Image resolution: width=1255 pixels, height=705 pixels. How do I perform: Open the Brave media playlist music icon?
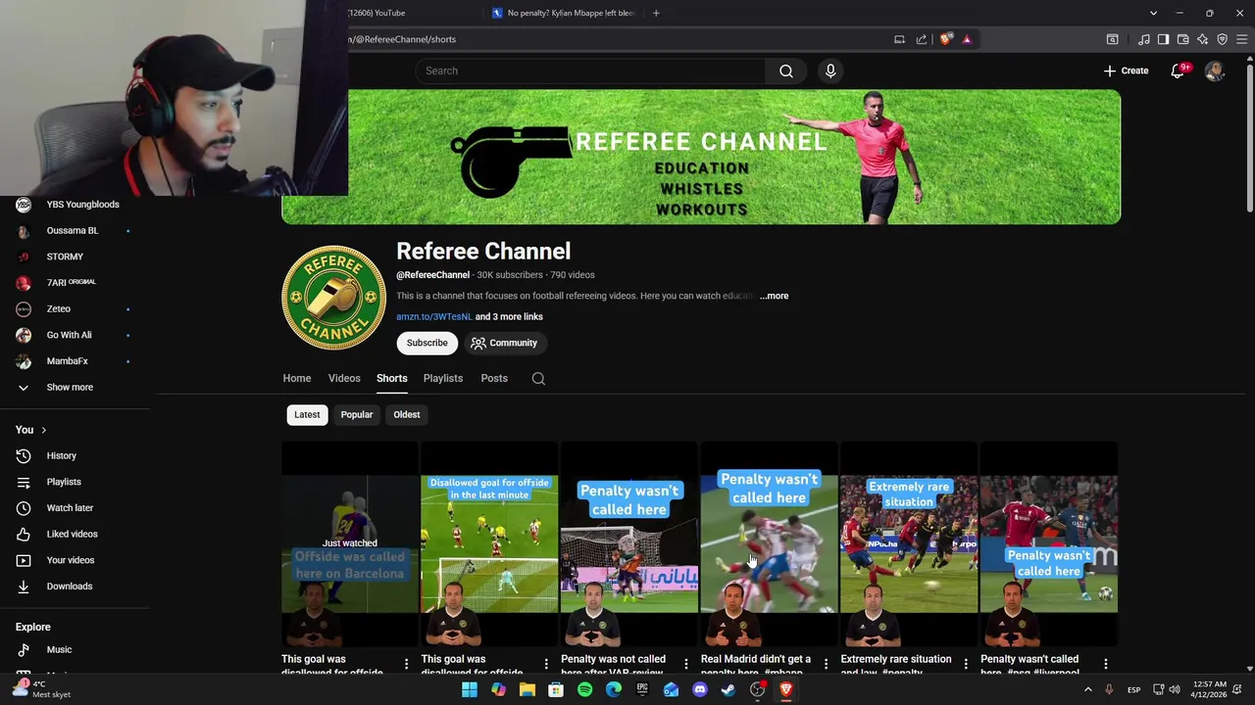click(x=1143, y=39)
